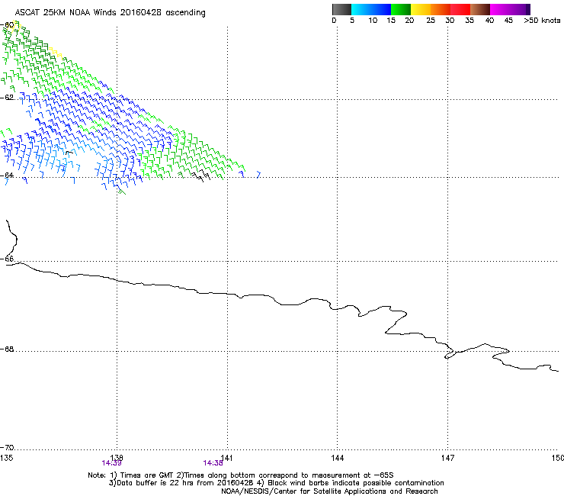Viewport: 564px width, 496px height.
Task: Click the green 15-20 knots legend color
Action: point(401,9)
